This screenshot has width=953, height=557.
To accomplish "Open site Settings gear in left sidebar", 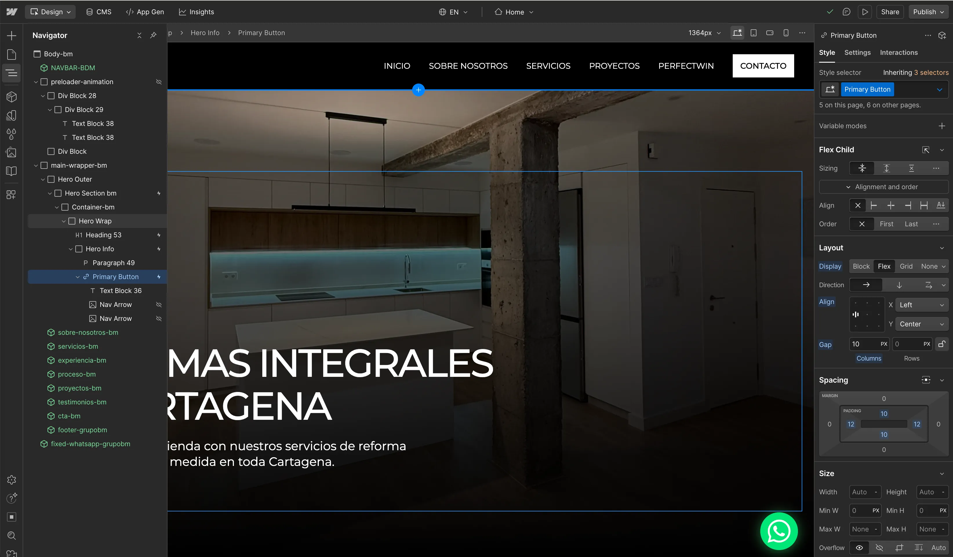I will click(11, 480).
